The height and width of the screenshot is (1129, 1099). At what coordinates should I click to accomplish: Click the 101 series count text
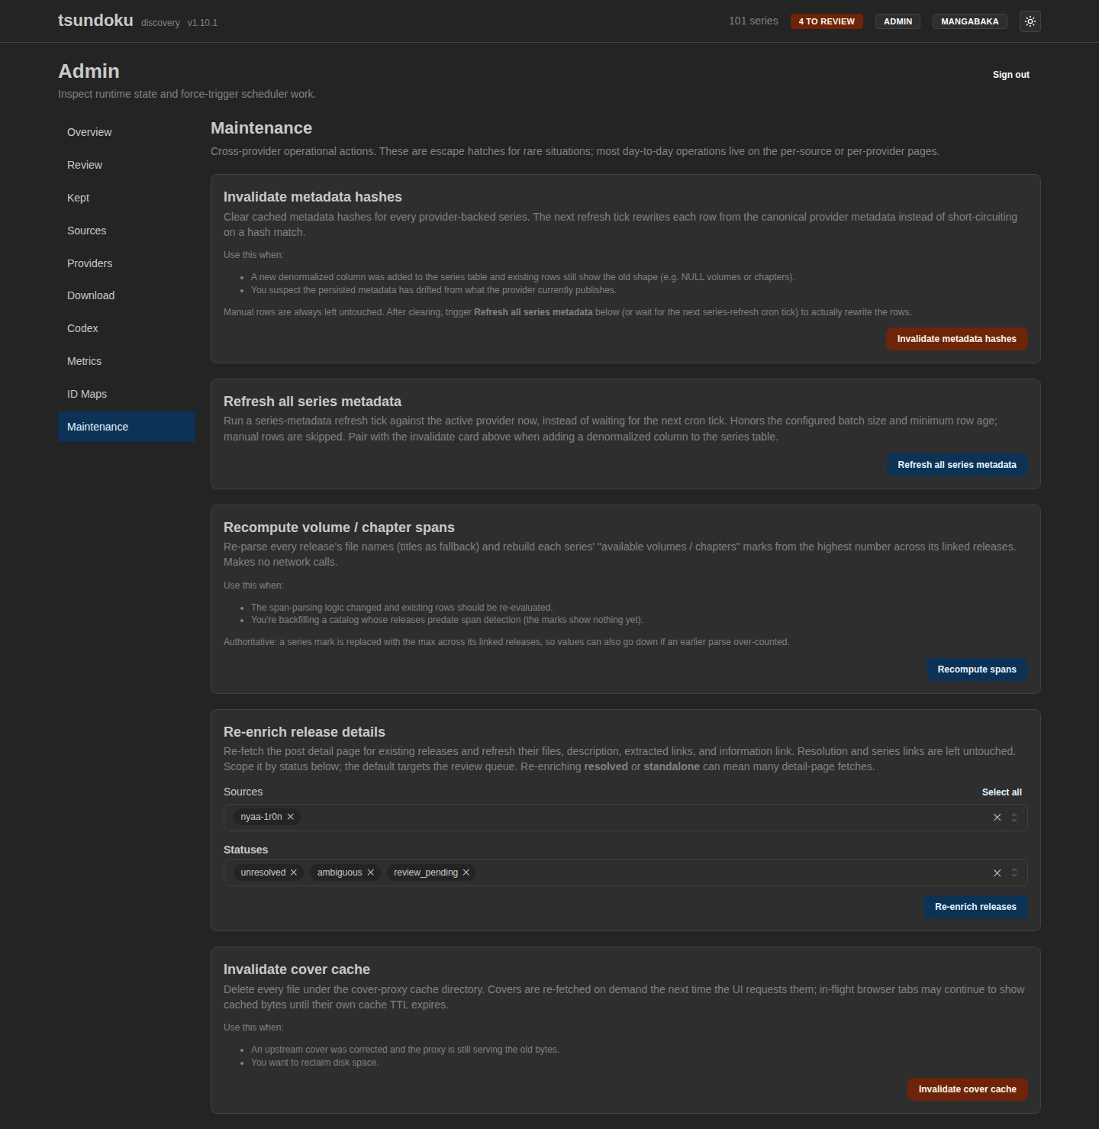(753, 21)
